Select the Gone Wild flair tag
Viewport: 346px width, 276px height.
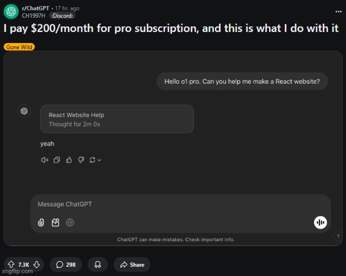tap(19, 47)
